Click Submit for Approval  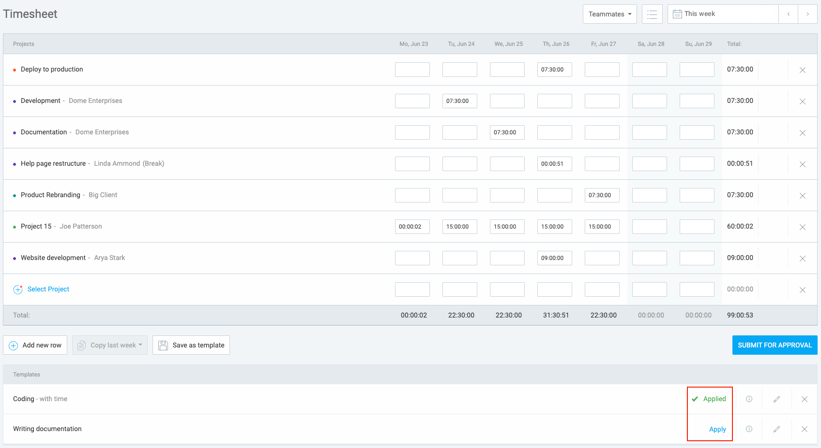[x=775, y=345]
